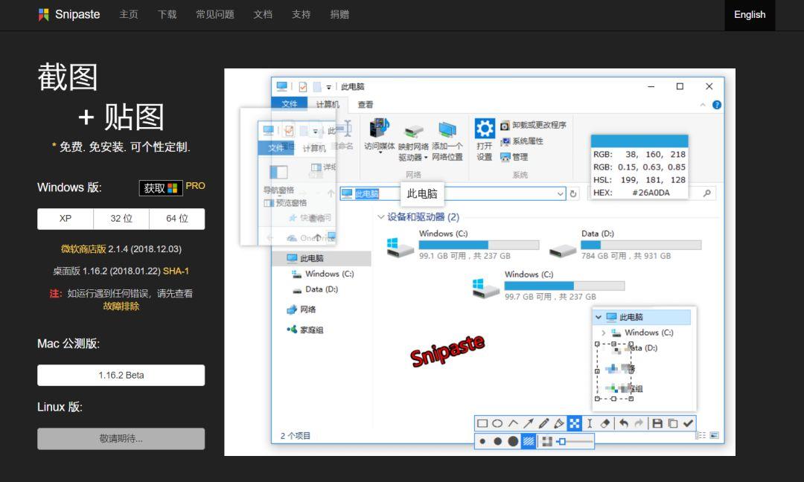Select 家庭组 in the navigation pane
804x482 pixels.
click(x=306, y=330)
